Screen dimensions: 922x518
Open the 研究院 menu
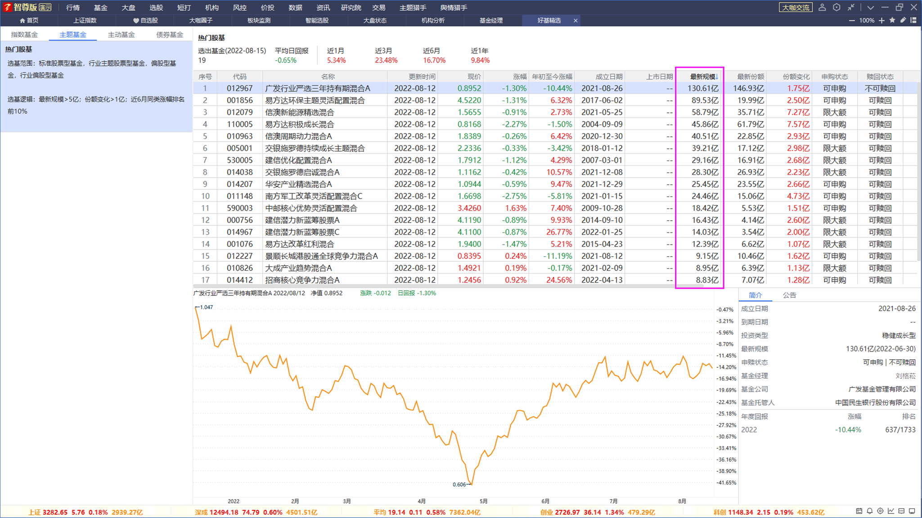tap(351, 8)
